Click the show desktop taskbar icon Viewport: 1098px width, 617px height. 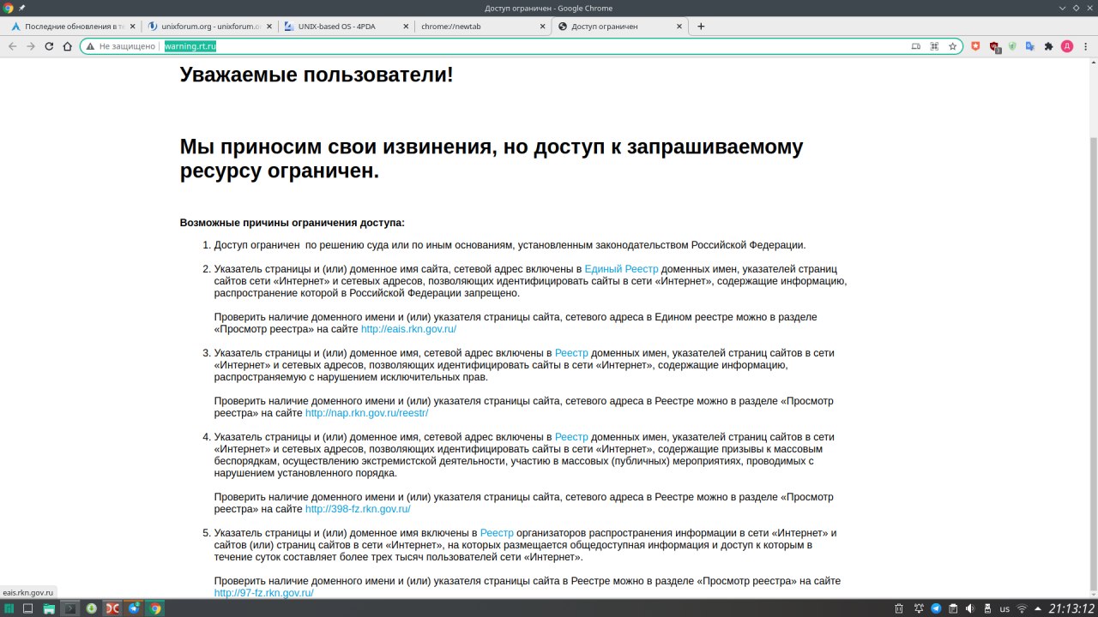[x=27, y=608]
